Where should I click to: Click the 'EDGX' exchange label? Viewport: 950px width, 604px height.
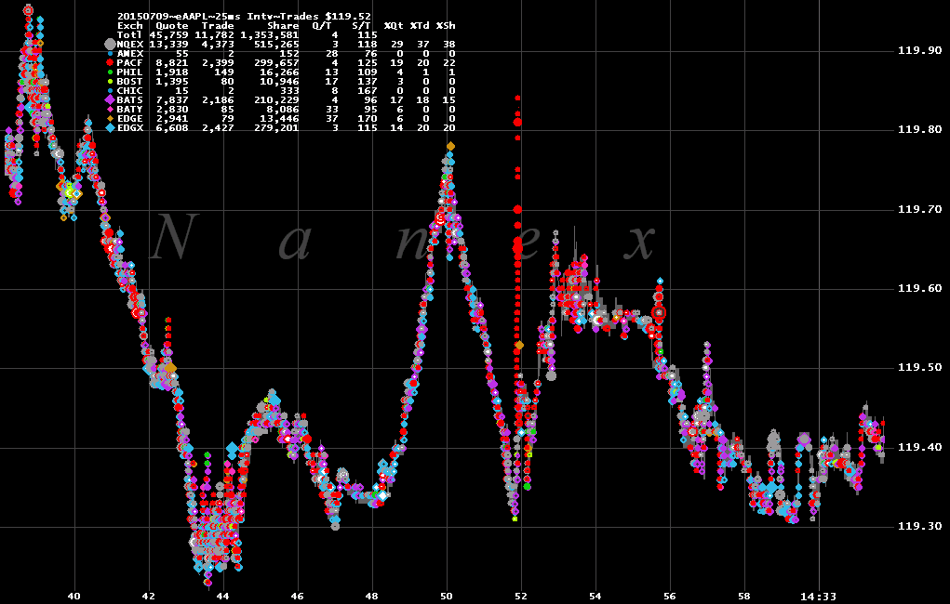point(129,128)
